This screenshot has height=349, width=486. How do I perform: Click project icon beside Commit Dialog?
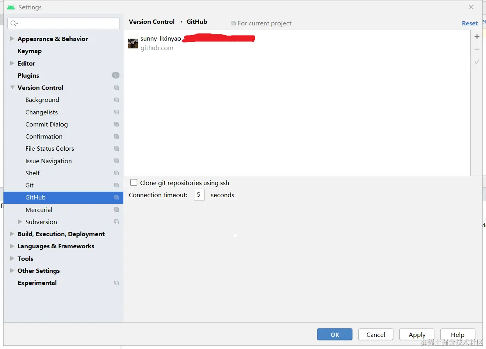coord(116,124)
